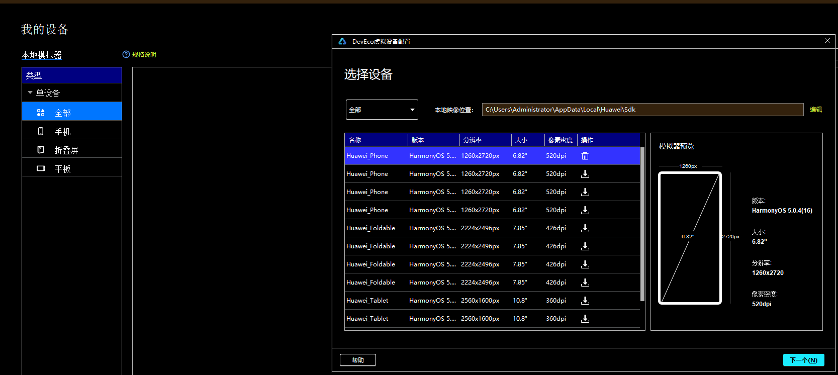838x375 pixels.
Task: Download the second Huawei_Phone image
Action: 585,174
